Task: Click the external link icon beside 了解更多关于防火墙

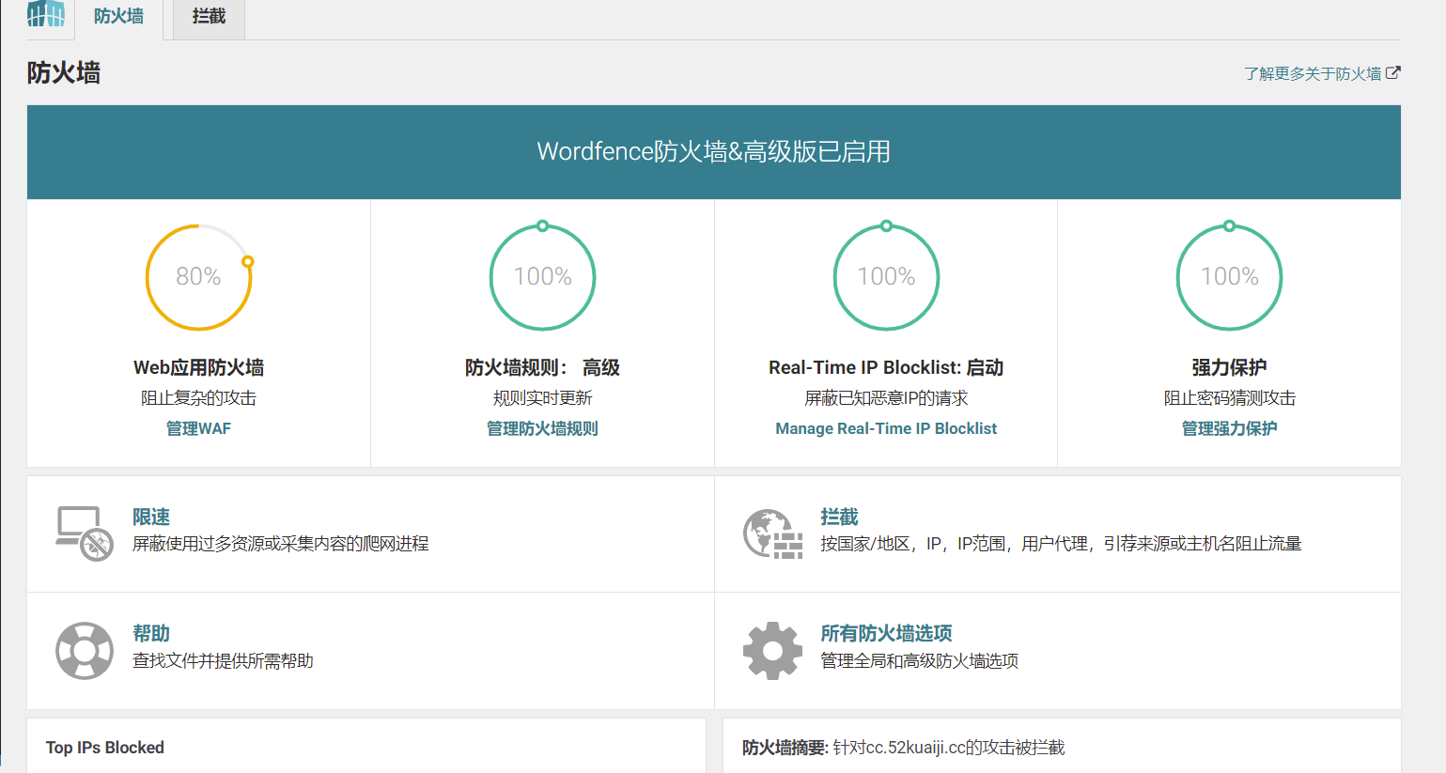Action: [1392, 72]
